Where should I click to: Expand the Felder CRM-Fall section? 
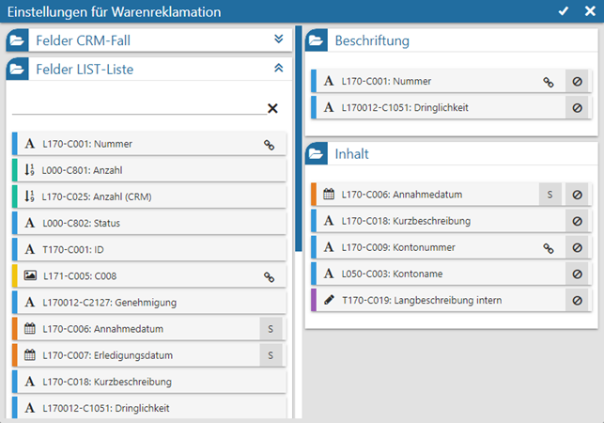pos(278,39)
